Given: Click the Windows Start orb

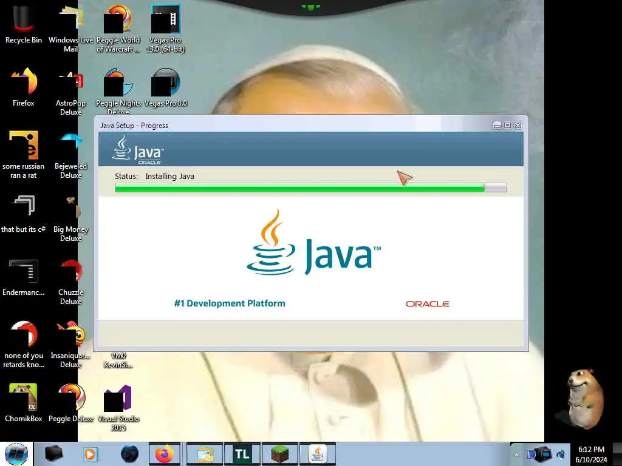Looking at the screenshot, I should (x=16, y=454).
